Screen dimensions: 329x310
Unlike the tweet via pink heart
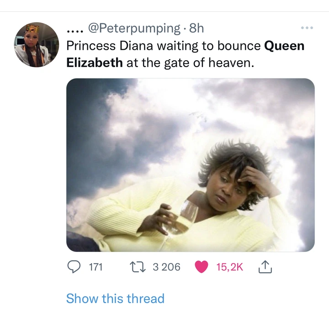coord(201,267)
